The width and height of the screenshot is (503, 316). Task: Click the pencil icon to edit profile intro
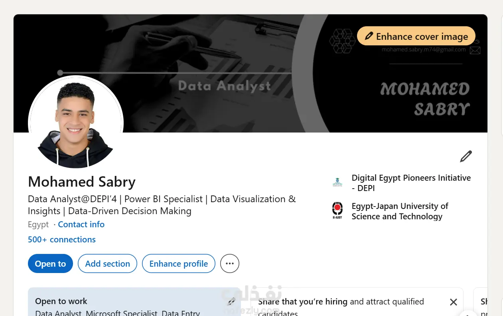pyautogui.click(x=466, y=156)
